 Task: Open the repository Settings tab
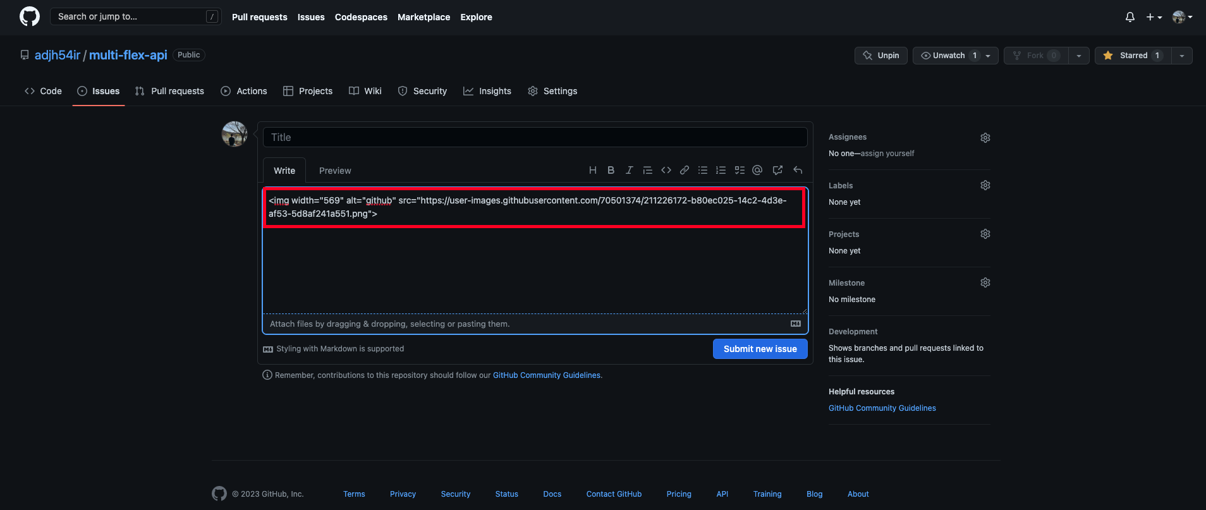pyautogui.click(x=552, y=91)
